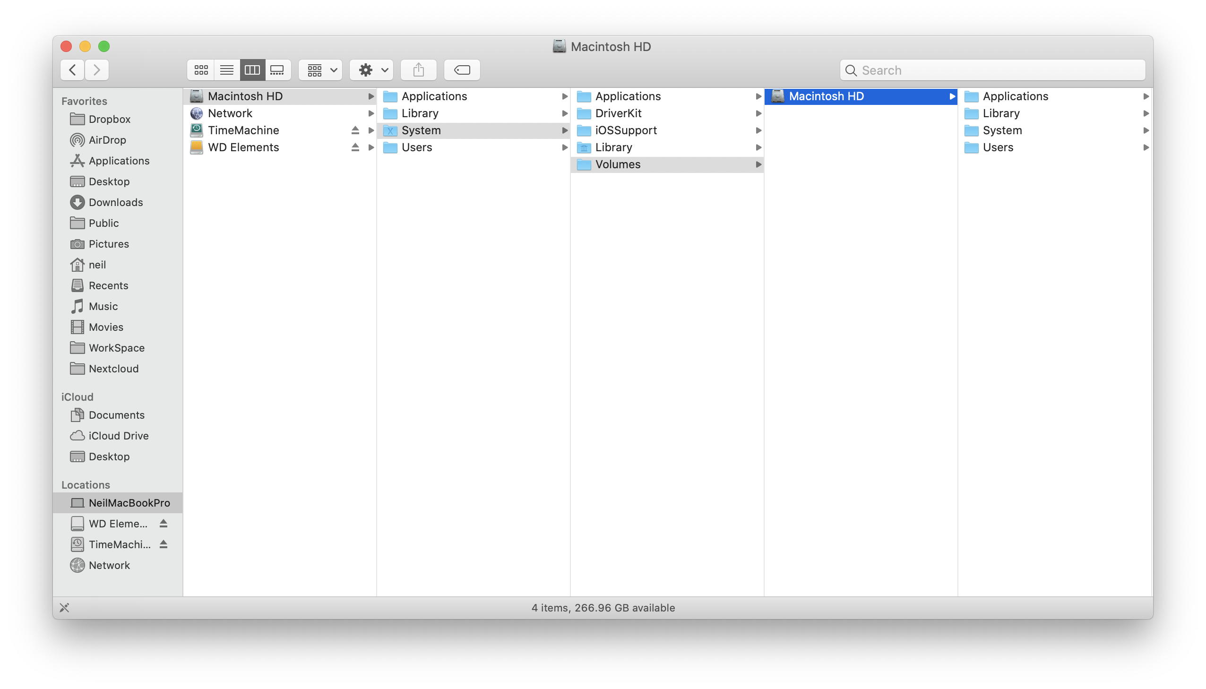Expand Library arrow in last column
This screenshot has height=689, width=1206.
pos(1146,113)
